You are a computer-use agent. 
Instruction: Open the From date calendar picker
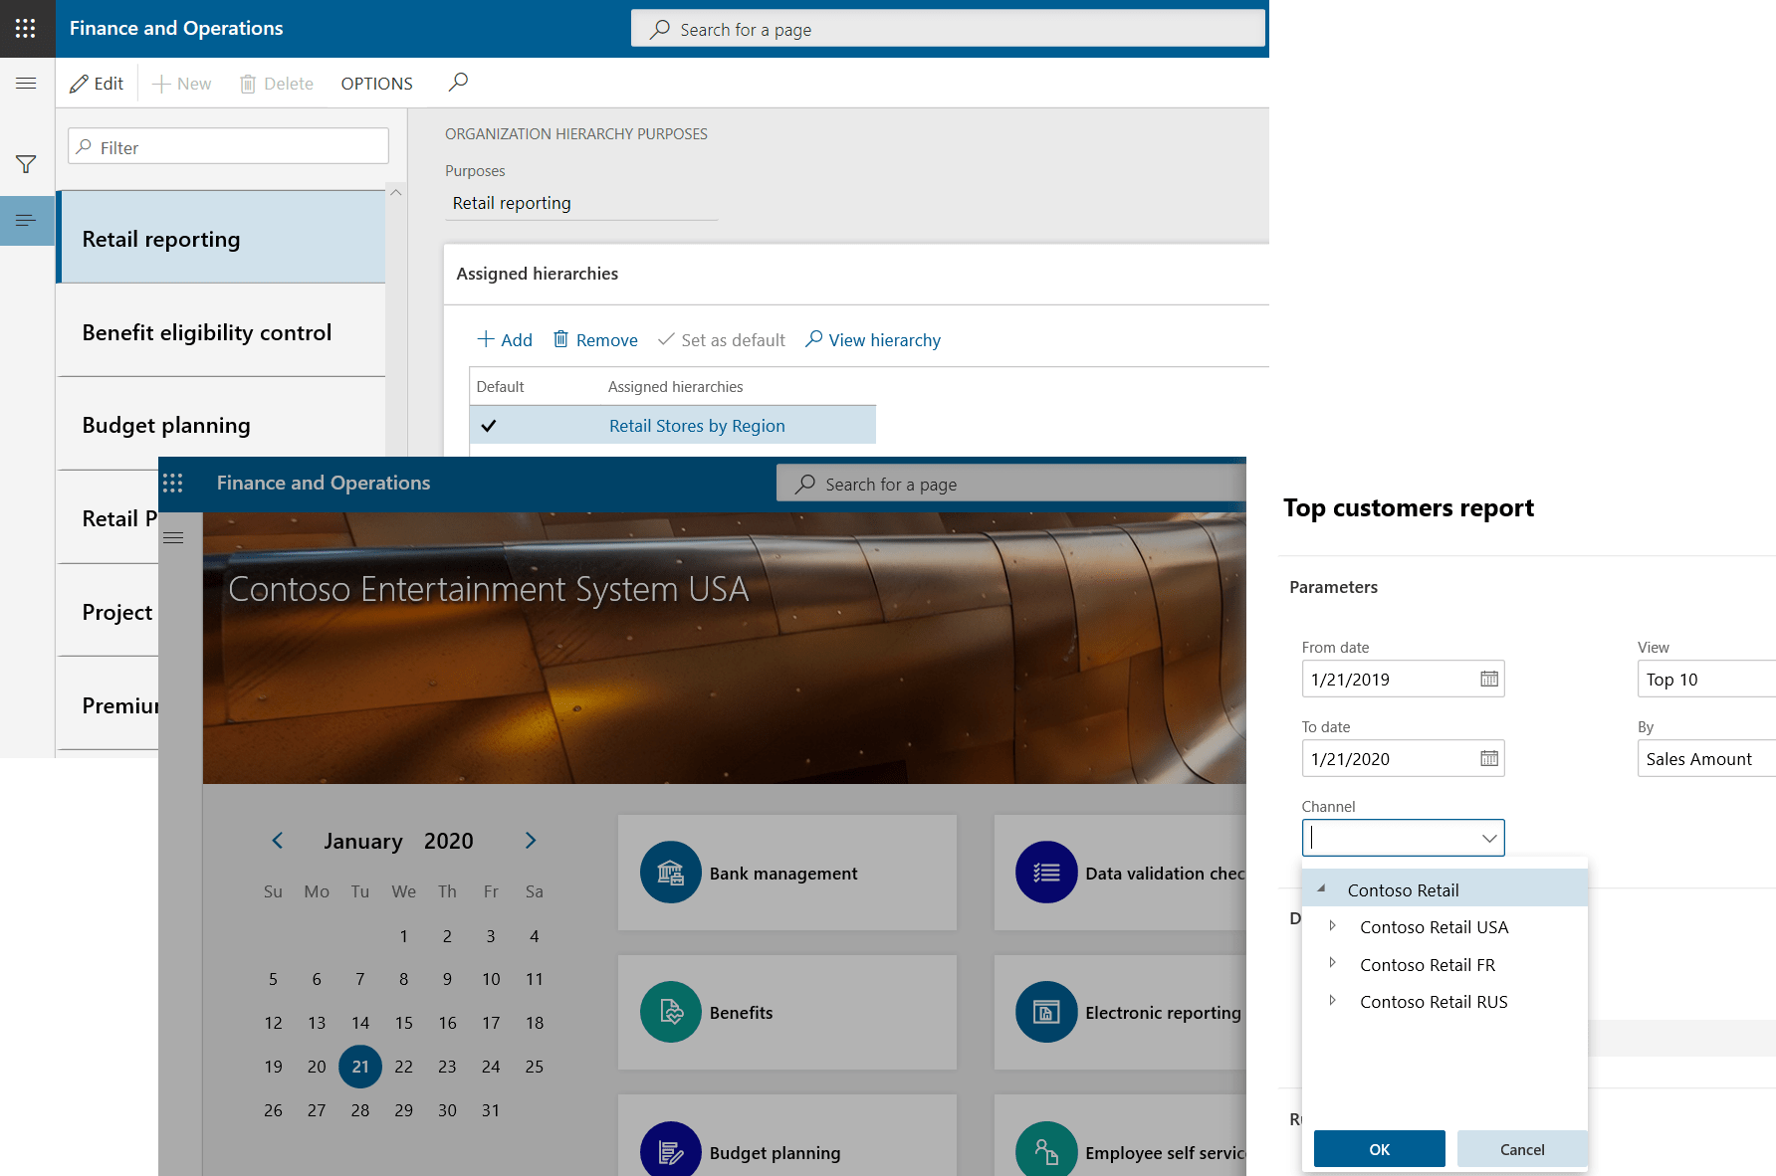click(x=1488, y=679)
